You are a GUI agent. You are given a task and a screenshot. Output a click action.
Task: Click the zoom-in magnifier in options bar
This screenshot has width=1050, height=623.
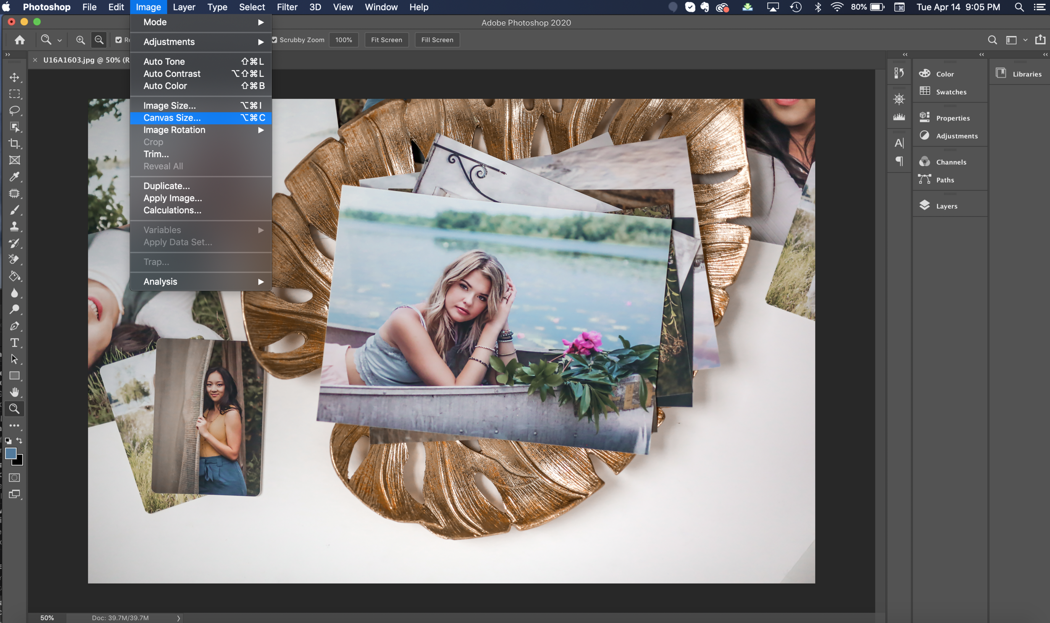tap(80, 40)
